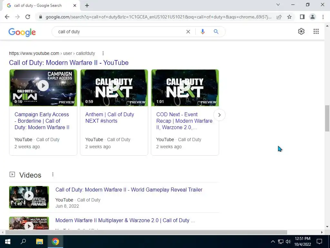Play the Campaign Early Access video thumbnail
This screenshot has height=248, width=330.
[43, 88]
